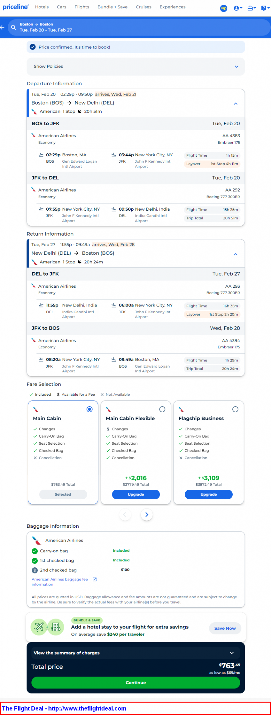Click Save Now on bundle offer

(x=225, y=628)
